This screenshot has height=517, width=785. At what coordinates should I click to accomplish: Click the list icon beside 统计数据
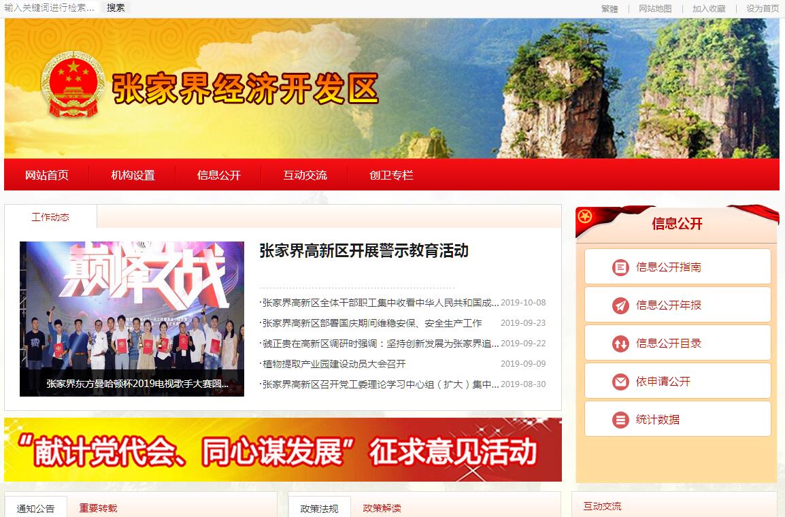pyautogui.click(x=620, y=420)
